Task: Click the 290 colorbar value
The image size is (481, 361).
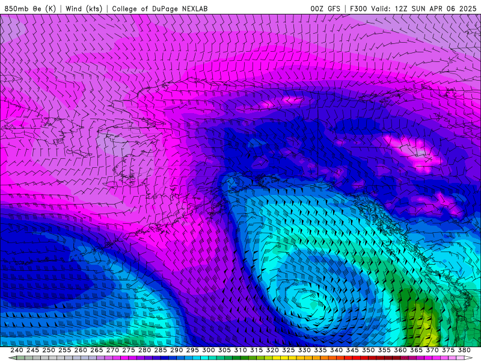Action: point(176,350)
